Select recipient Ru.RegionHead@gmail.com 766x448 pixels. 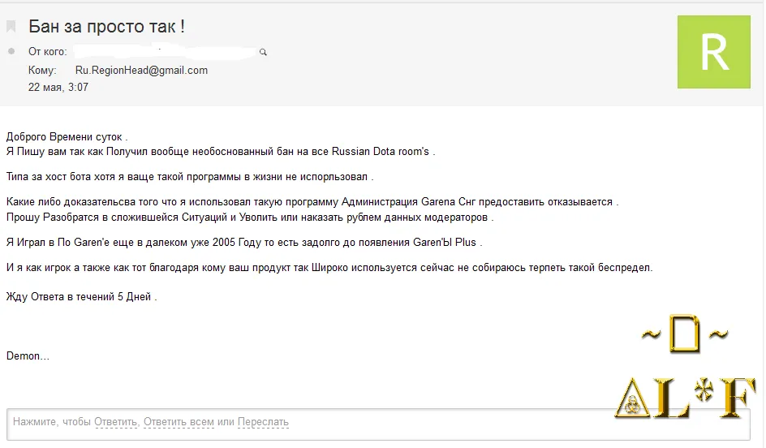[141, 71]
